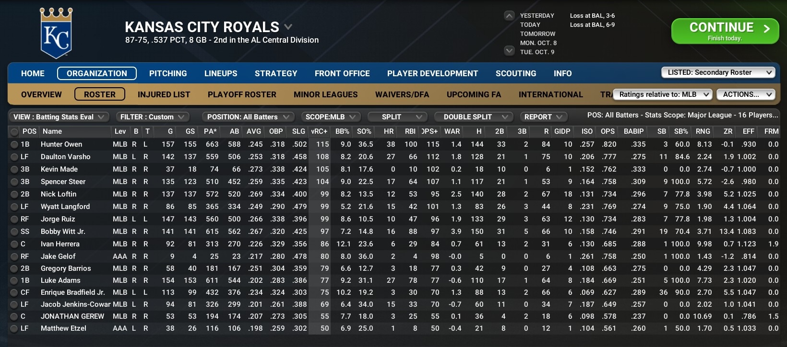The width and height of the screenshot is (787, 347).
Task: Go to the HOME menu
Action: [33, 73]
